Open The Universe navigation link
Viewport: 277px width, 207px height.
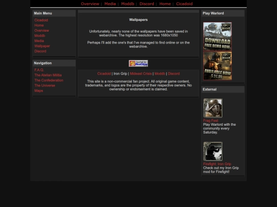pos(45,85)
